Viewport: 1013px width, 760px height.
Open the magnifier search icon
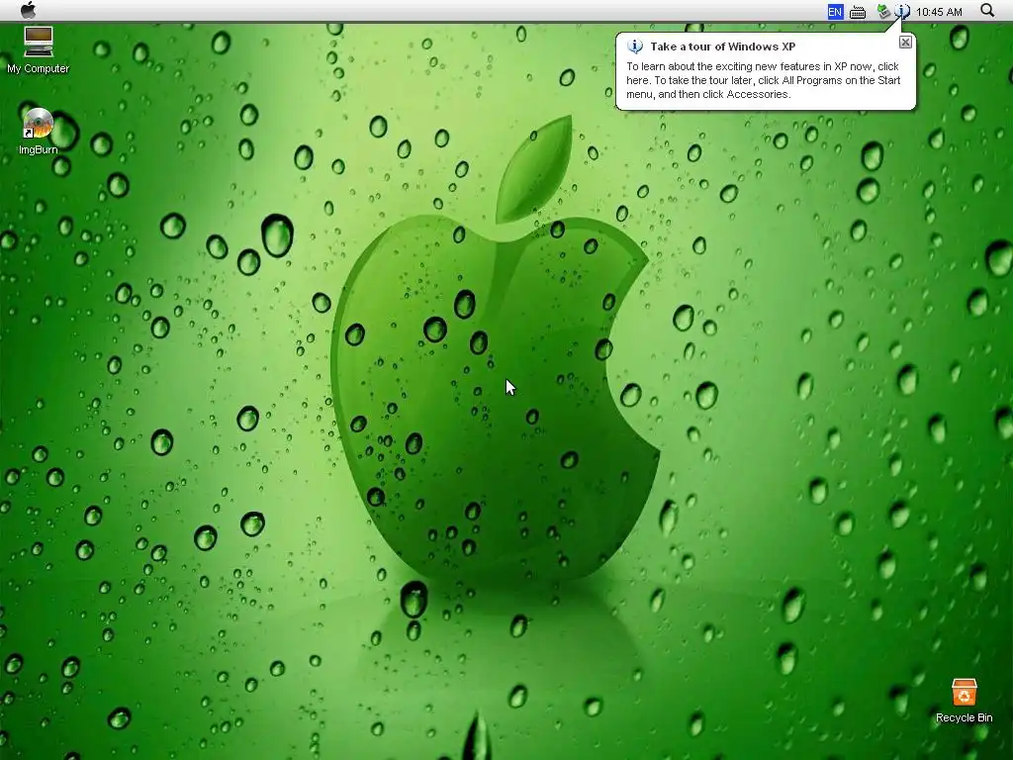click(x=987, y=10)
